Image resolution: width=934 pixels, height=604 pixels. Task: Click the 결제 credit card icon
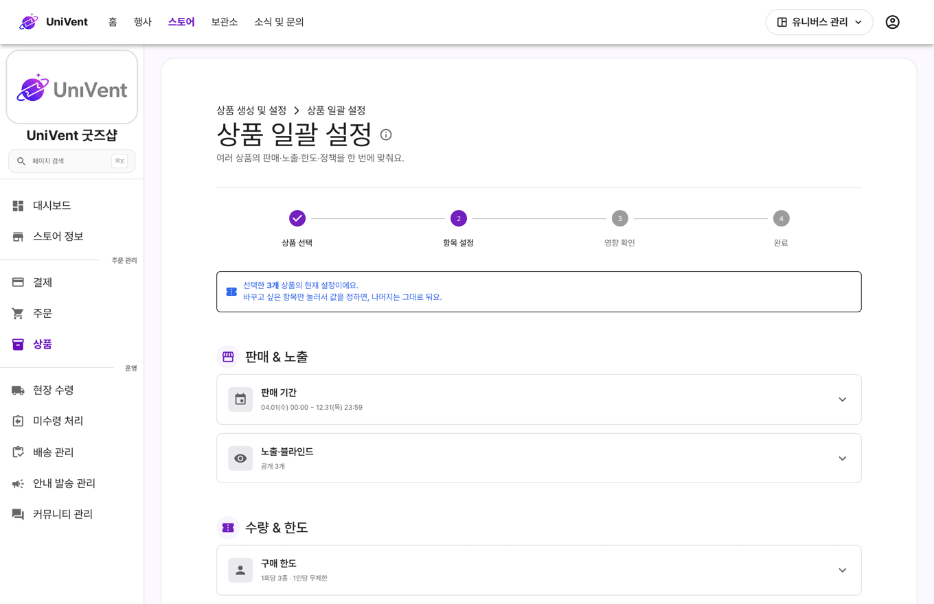[19, 283]
